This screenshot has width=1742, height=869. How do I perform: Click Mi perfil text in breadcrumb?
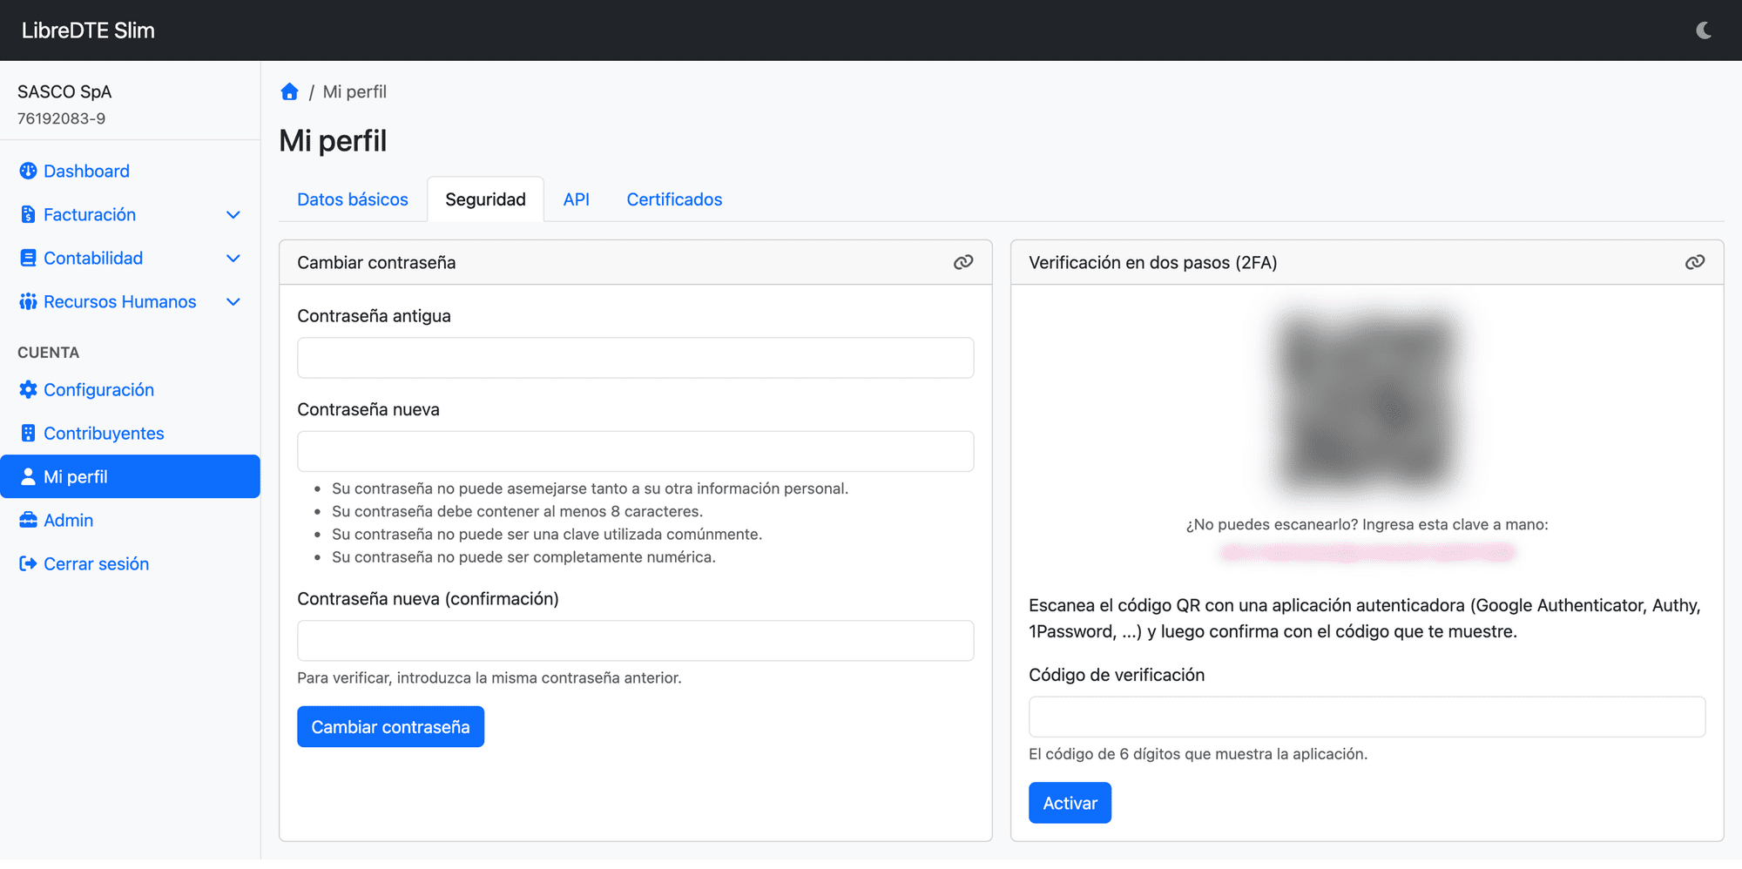354,91
